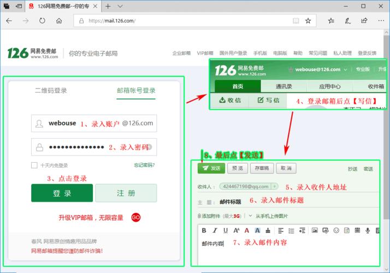Open the reading view book icon
Screen dimensions: 390x273
point(296,21)
